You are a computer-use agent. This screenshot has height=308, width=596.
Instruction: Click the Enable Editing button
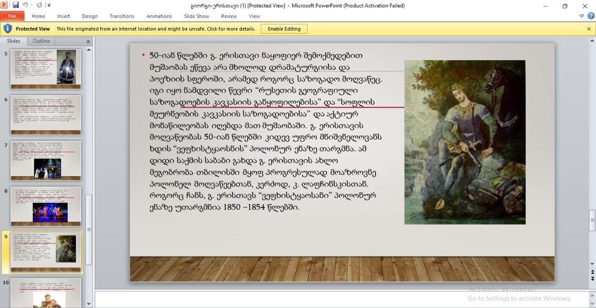284,29
